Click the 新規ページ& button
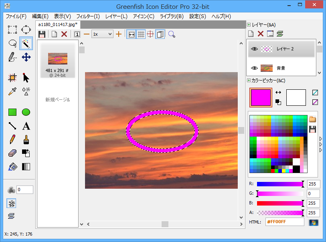Image resolution: width=326 pixels, height=242 pixels. 58,99
